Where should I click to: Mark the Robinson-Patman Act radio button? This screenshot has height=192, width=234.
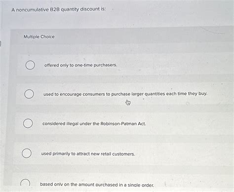[28, 123]
